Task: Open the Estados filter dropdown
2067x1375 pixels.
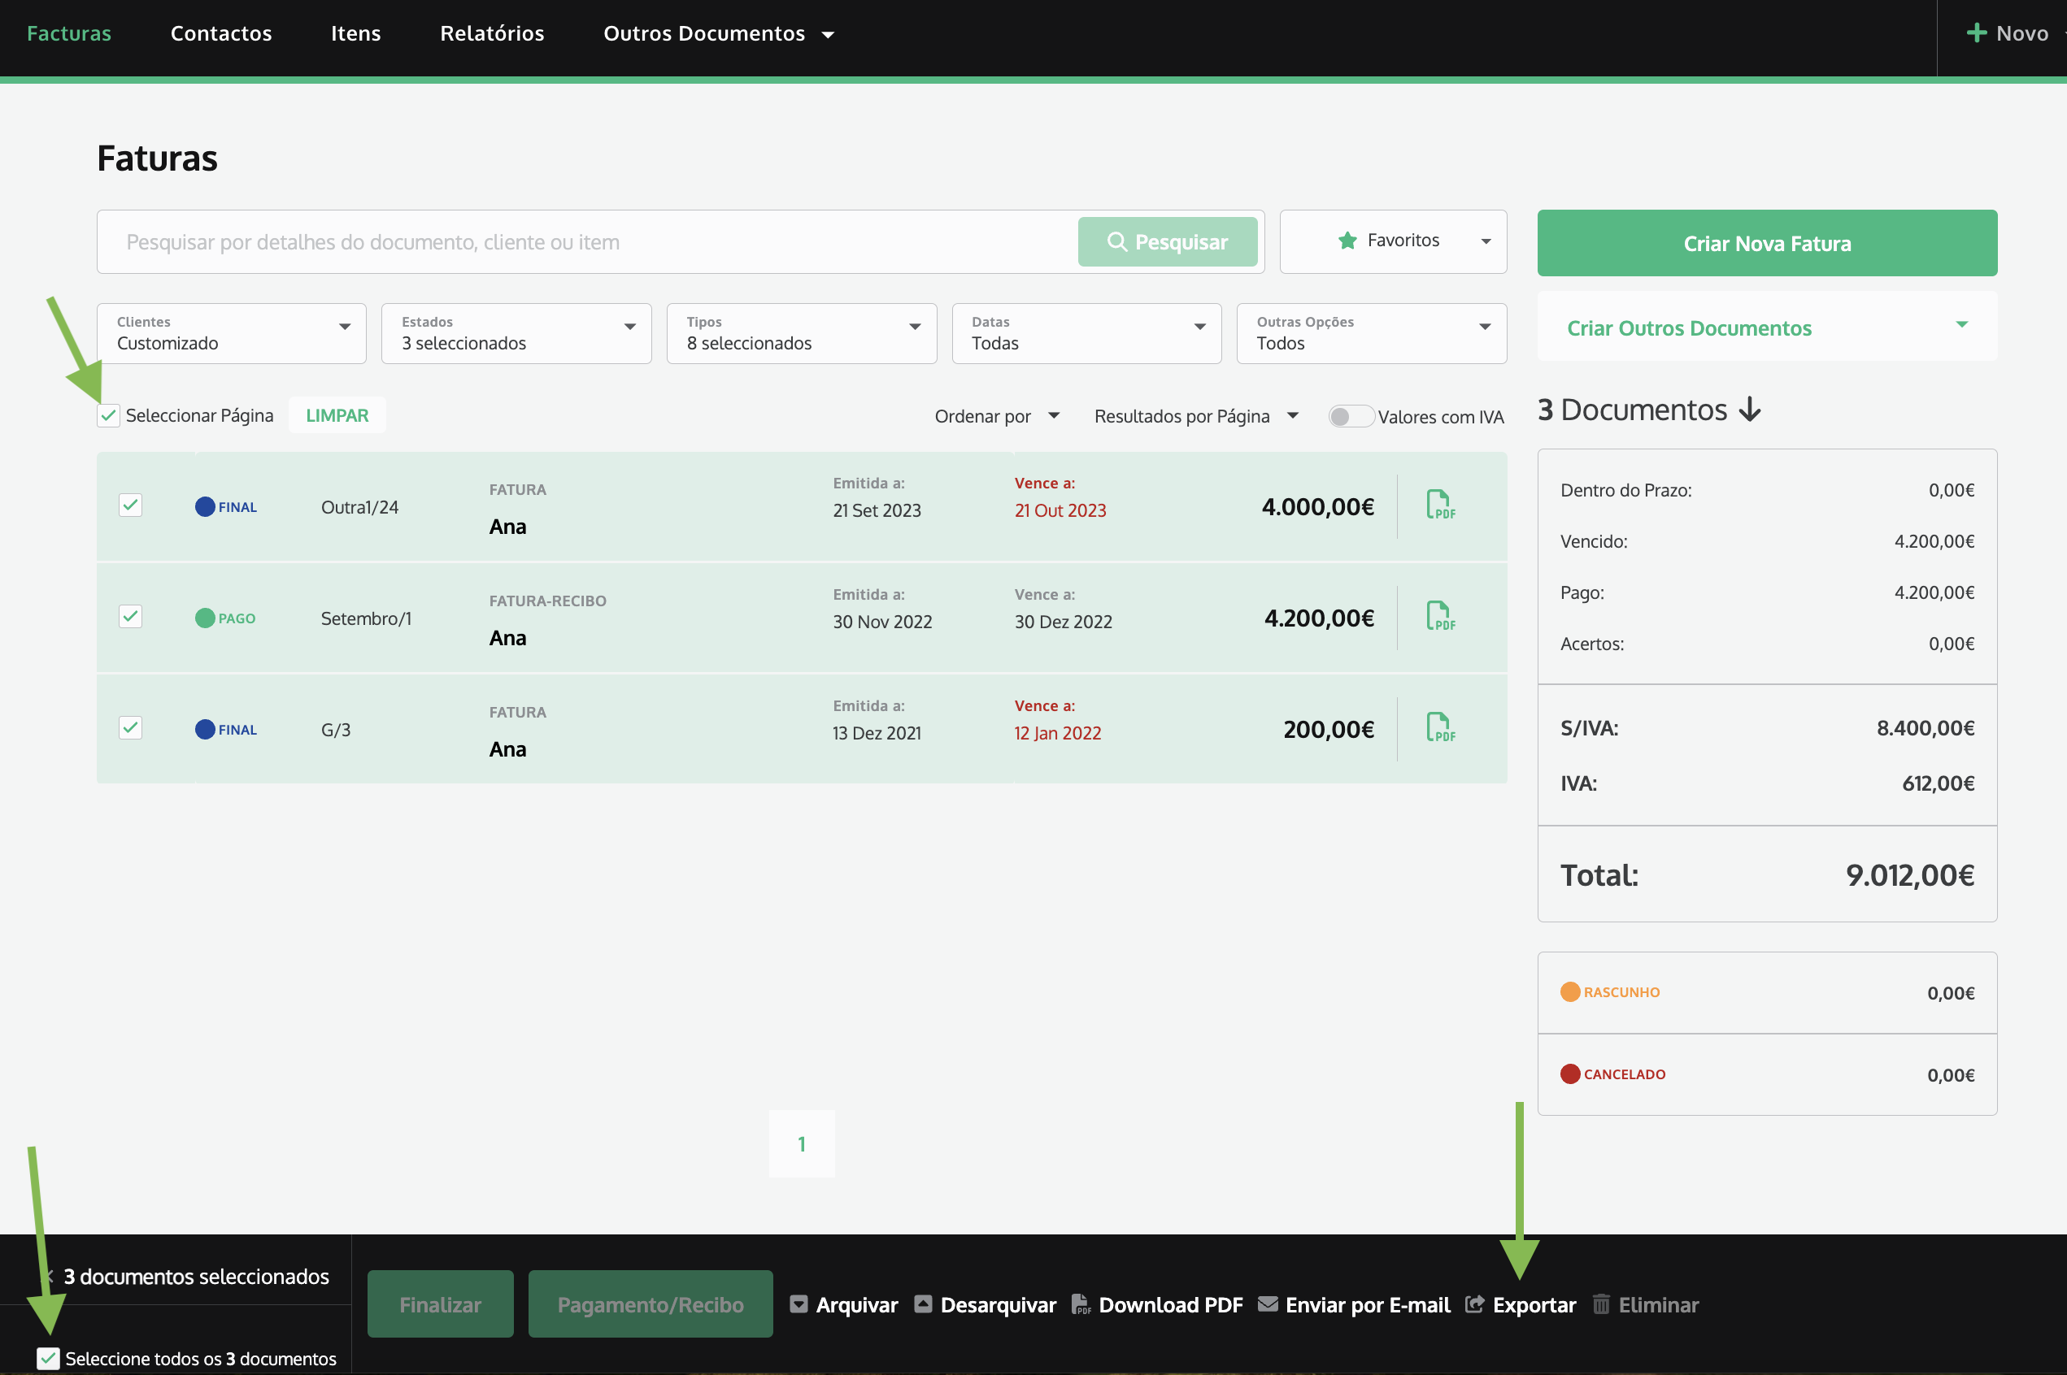Action: (516, 333)
